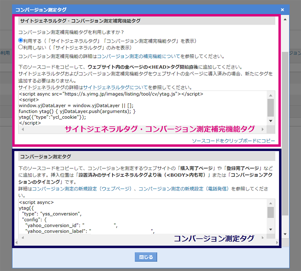The width and height of the screenshot is (301, 271).
Task: Click right arrow of conversion tag code horizontal scrollbar
Action: tap(263, 238)
